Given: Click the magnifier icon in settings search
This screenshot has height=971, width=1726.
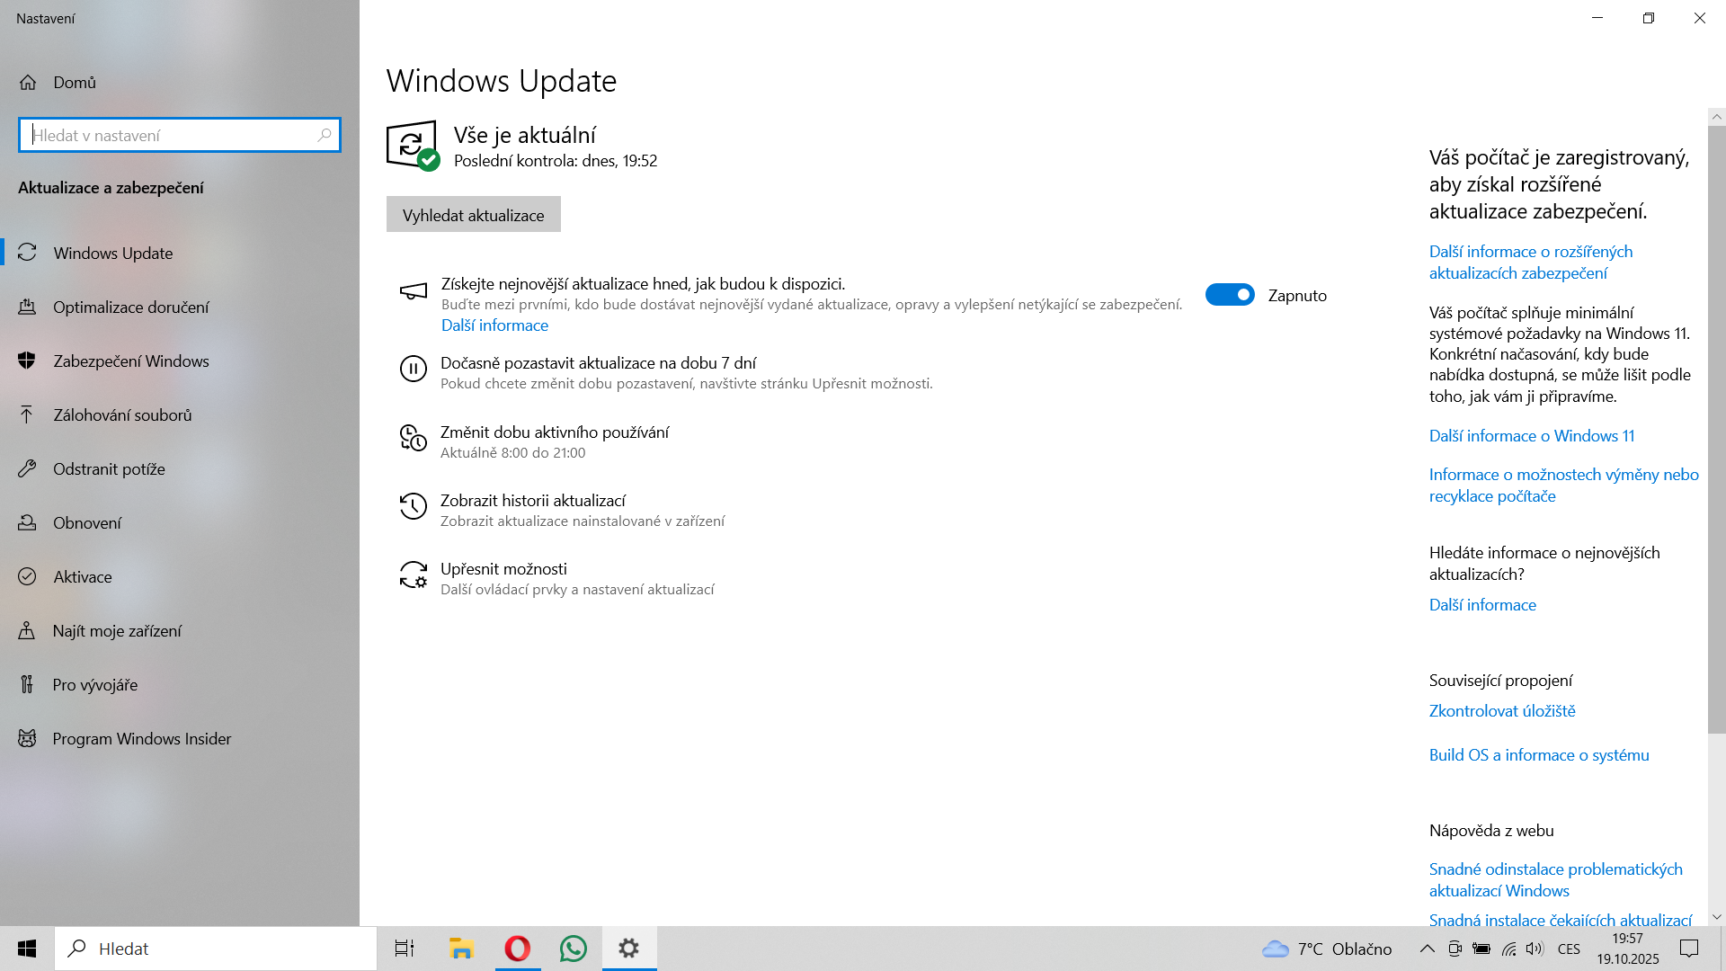Looking at the screenshot, I should (325, 135).
